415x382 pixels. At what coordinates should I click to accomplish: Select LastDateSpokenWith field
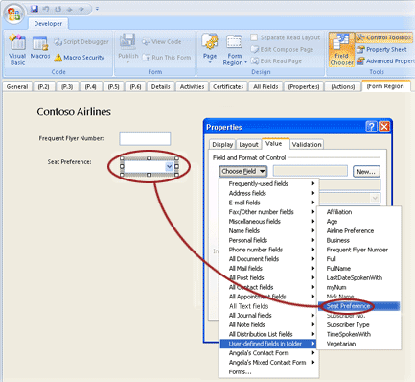(358, 278)
